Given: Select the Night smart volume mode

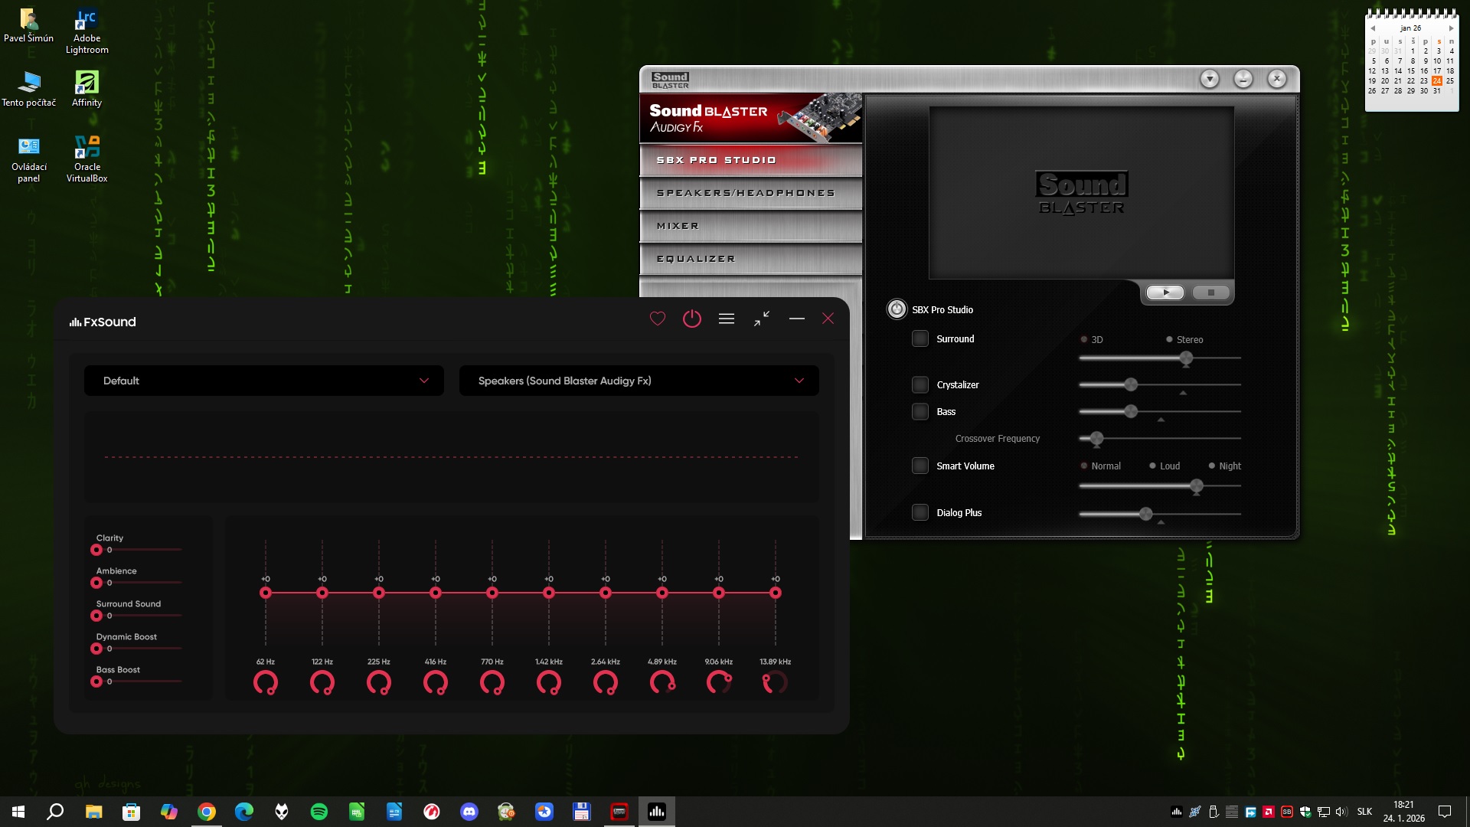Looking at the screenshot, I should pyautogui.click(x=1212, y=466).
